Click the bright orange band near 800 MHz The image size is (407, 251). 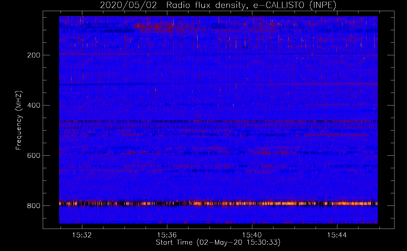218,203
